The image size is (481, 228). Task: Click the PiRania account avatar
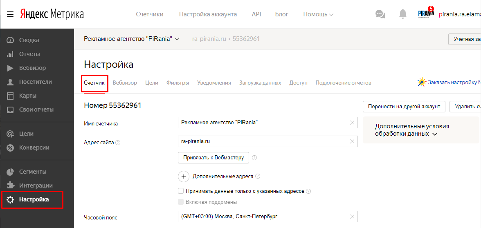pyautogui.click(x=426, y=14)
